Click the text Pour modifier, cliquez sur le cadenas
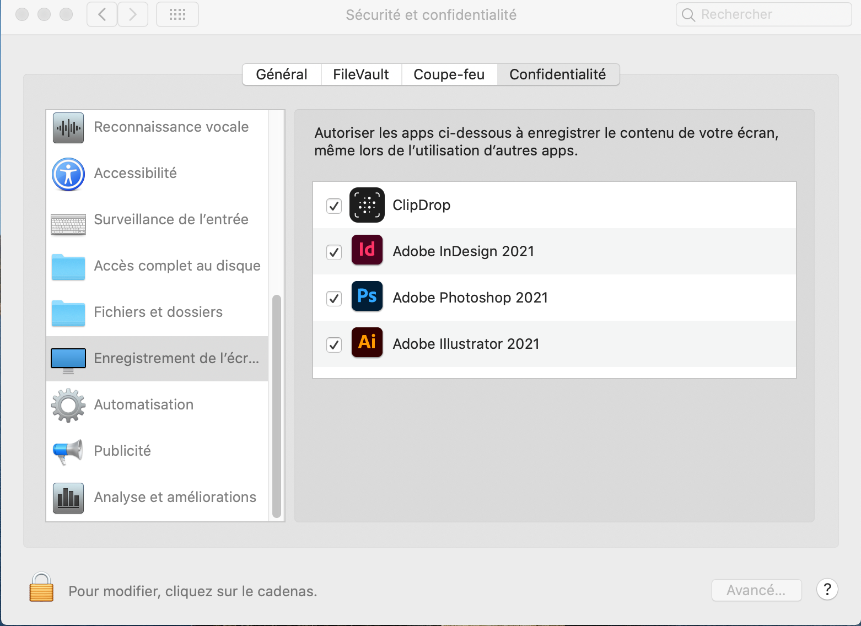The height and width of the screenshot is (626, 861). (193, 591)
